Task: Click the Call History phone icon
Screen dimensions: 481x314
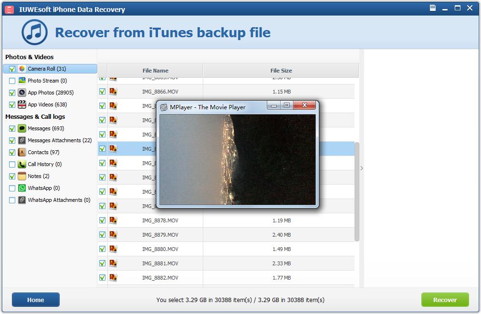Action: 22,164
